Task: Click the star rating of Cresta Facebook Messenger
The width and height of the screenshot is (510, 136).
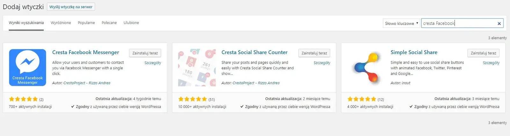Action: point(24,99)
